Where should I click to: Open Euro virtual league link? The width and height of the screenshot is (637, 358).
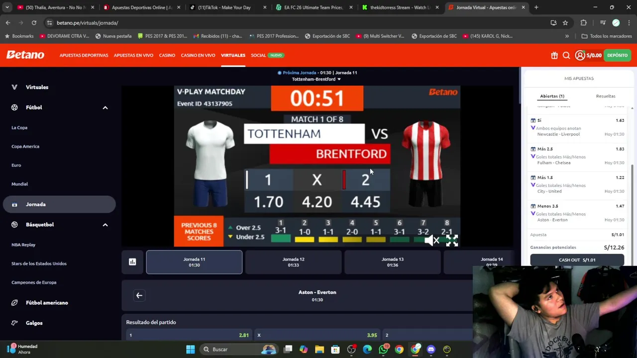(x=16, y=165)
